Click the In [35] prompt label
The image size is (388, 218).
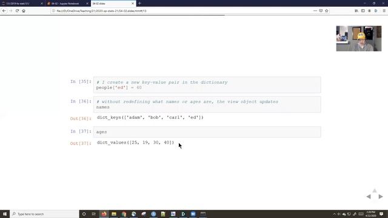point(81,82)
